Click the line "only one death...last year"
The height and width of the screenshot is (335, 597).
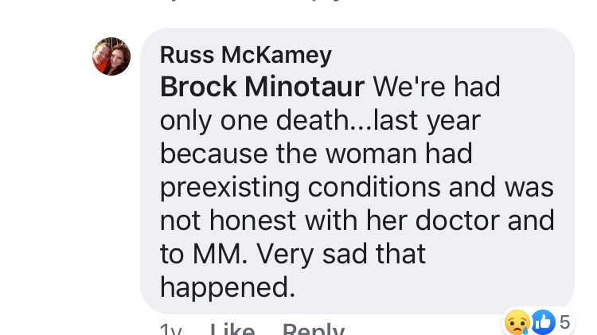pos(319,119)
